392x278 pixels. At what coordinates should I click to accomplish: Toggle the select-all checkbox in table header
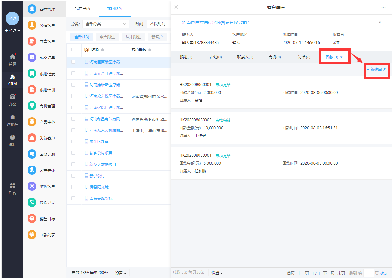click(x=73, y=50)
